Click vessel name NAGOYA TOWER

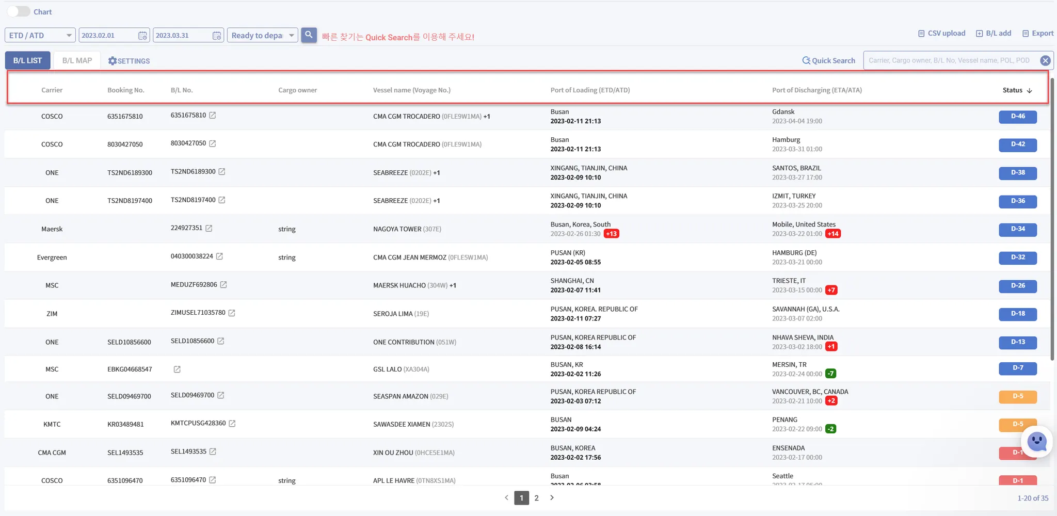[x=397, y=229]
